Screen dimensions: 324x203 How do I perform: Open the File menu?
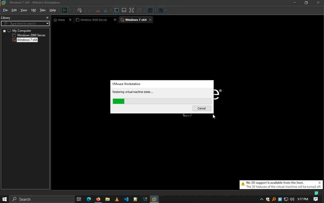pos(5,10)
